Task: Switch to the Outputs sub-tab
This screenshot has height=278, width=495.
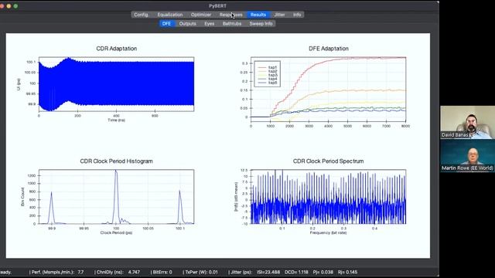Action: (187, 24)
